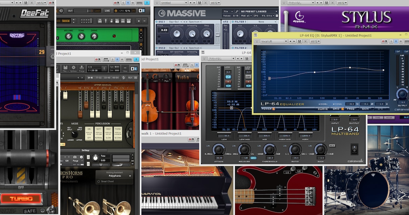Click the CURVE button in LP-64 Equalizer
409x215 pixels.
point(323,109)
